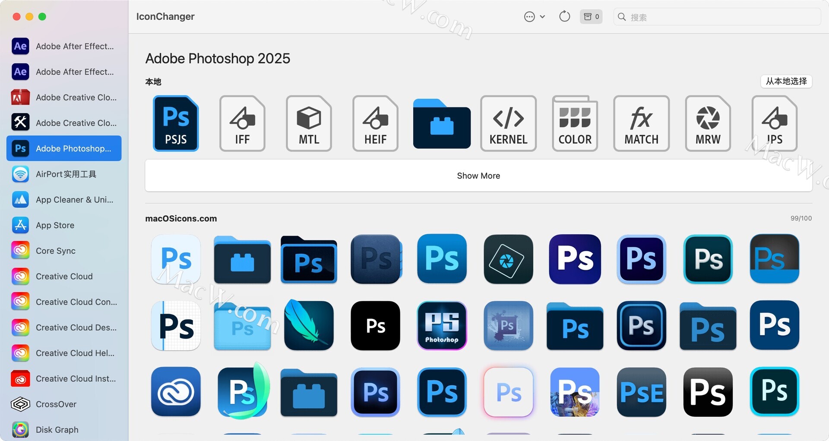Select the feather quill Photoshop icon
Image resolution: width=829 pixels, height=441 pixels.
tap(309, 325)
